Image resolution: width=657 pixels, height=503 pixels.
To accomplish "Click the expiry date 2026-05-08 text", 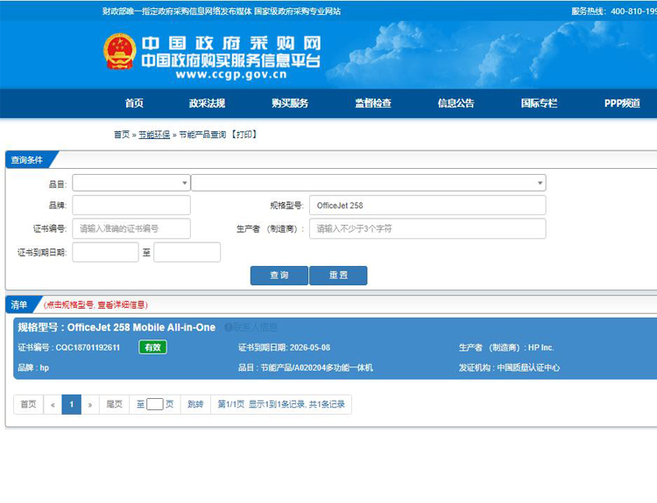I will click(x=309, y=347).
